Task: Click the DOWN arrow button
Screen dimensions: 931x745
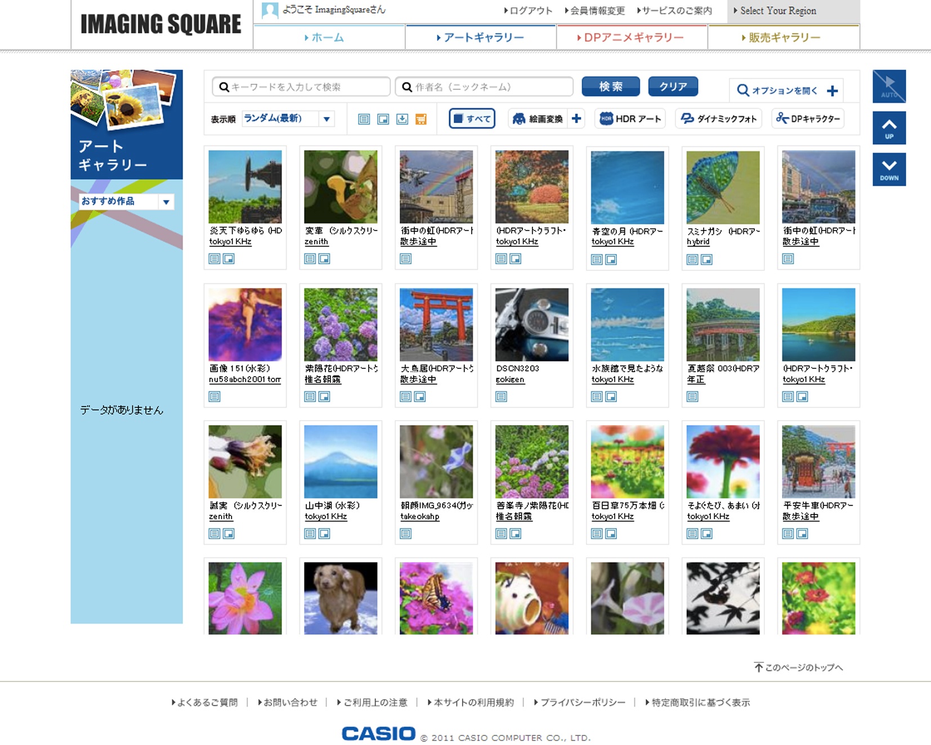Action: 889,169
